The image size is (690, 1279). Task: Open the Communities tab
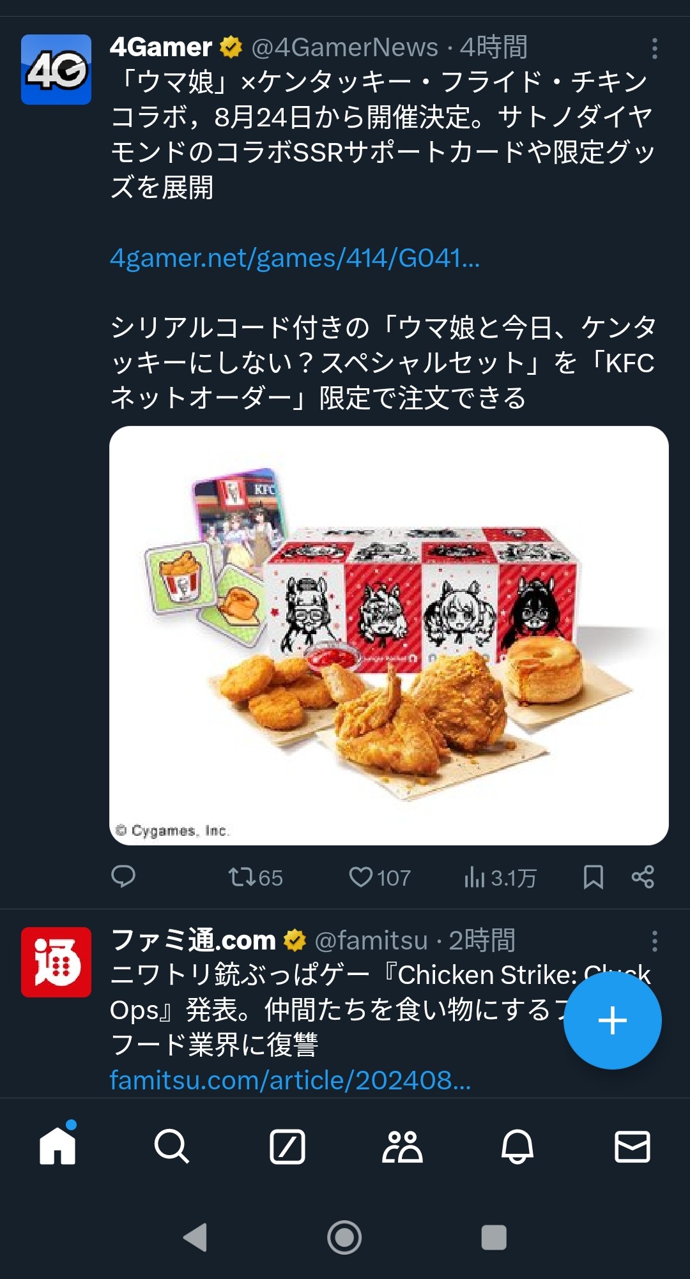coord(402,1146)
